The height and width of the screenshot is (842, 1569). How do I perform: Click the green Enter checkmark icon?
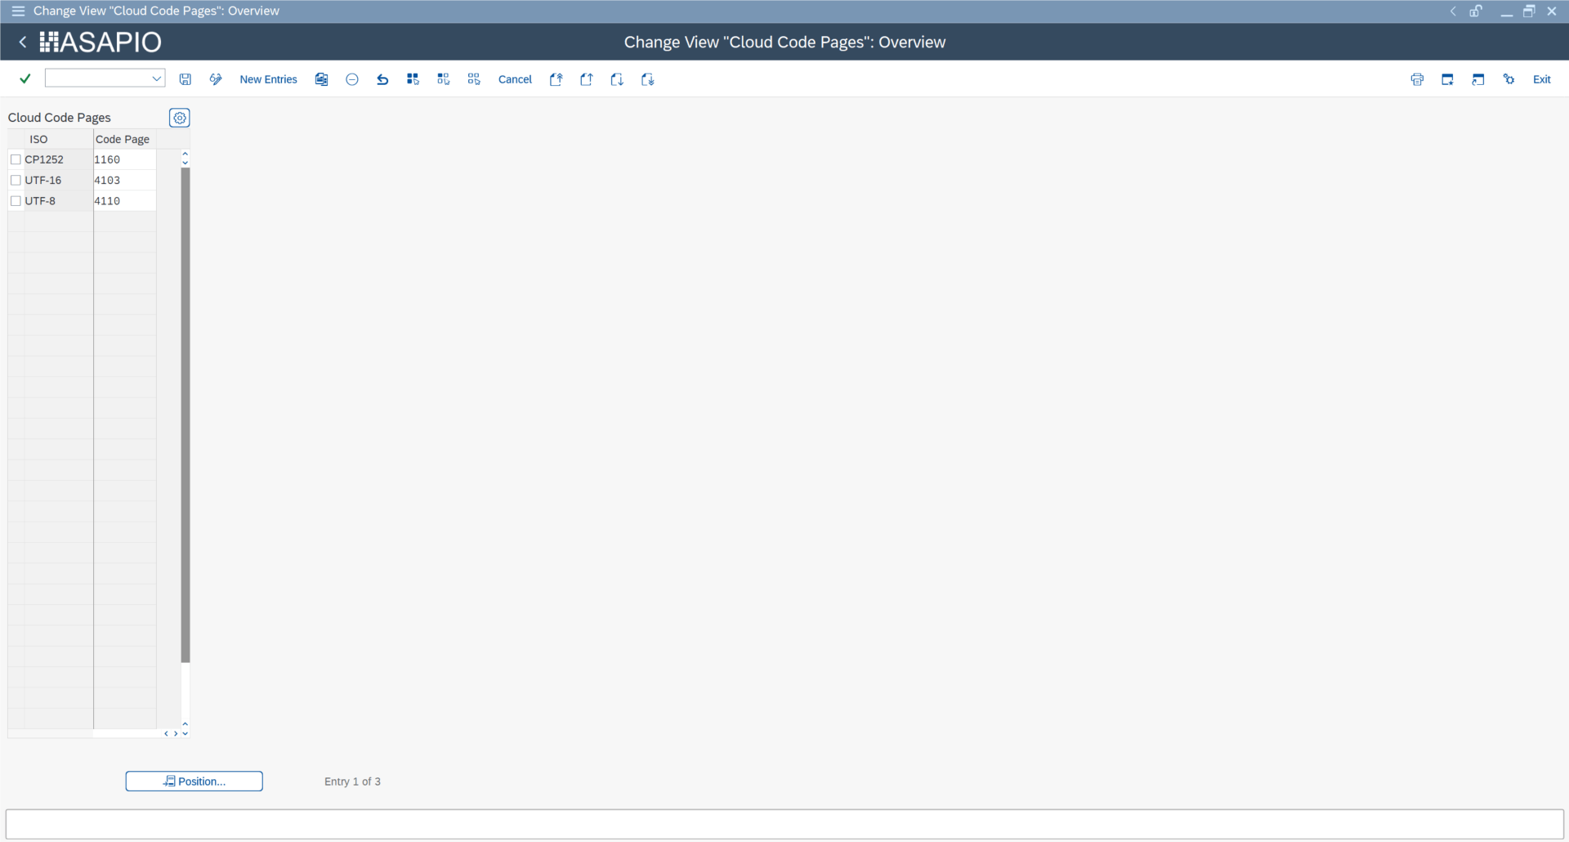25,78
